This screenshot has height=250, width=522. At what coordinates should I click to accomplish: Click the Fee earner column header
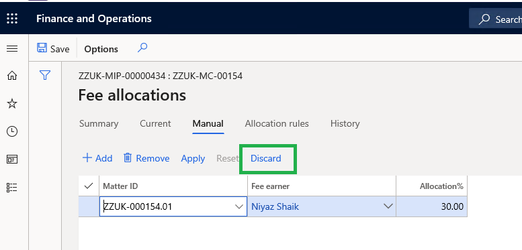click(322, 186)
